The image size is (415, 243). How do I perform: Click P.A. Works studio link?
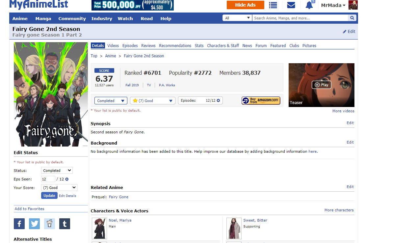click(x=167, y=85)
